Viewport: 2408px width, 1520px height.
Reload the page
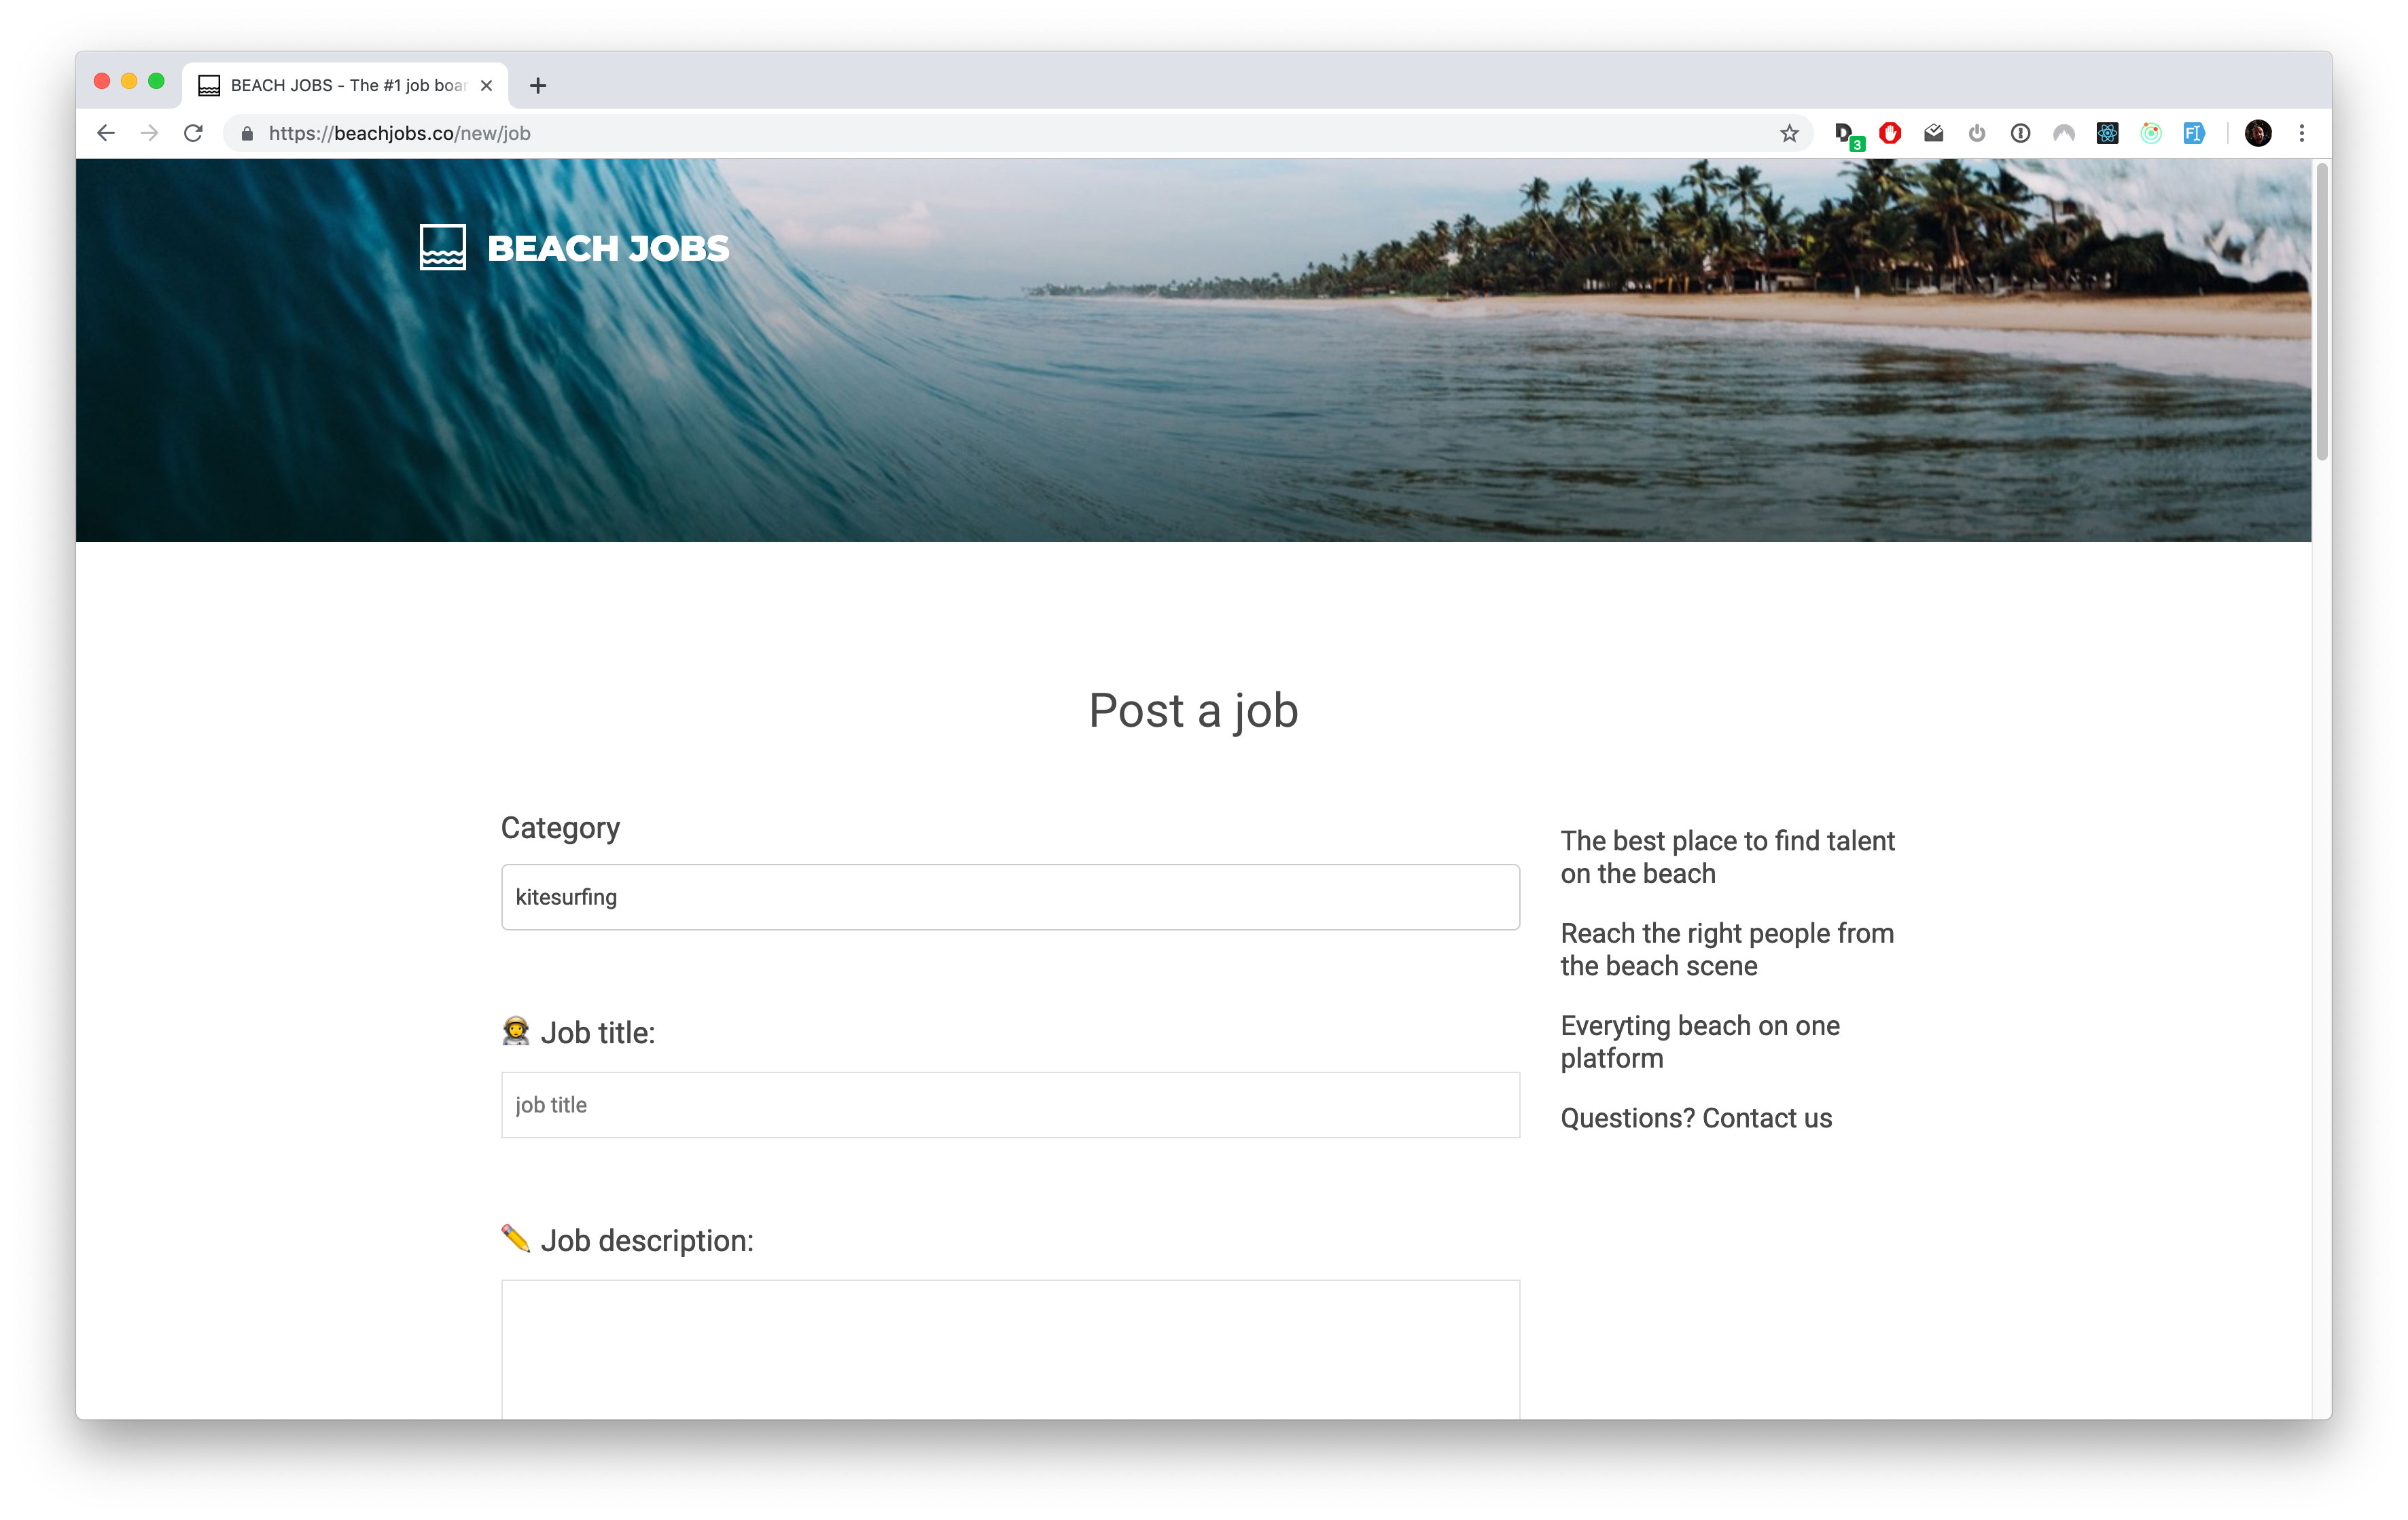pyautogui.click(x=193, y=133)
